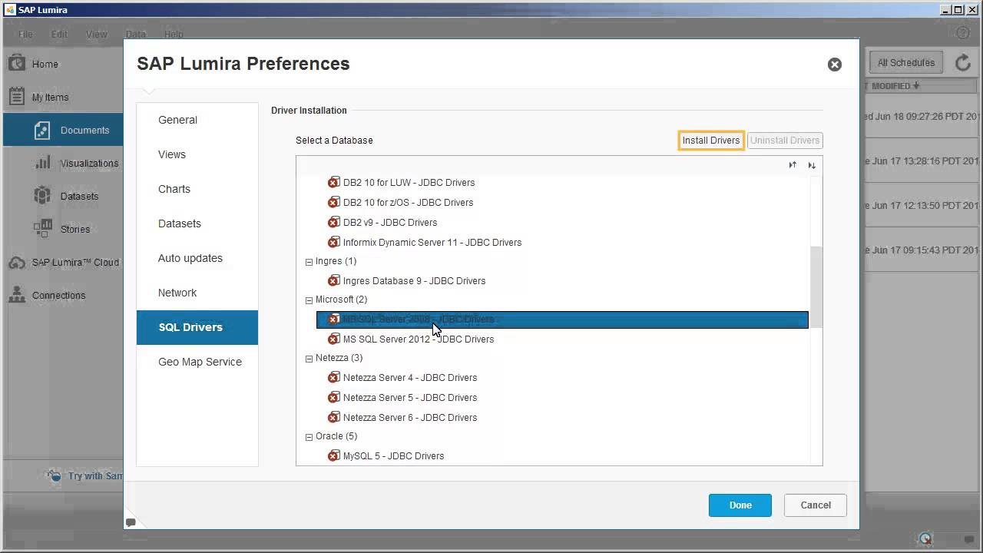This screenshot has height=553, width=983.
Task: Click the My Items icon in sidebar
Action: pyautogui.click(x=16, y=97)
